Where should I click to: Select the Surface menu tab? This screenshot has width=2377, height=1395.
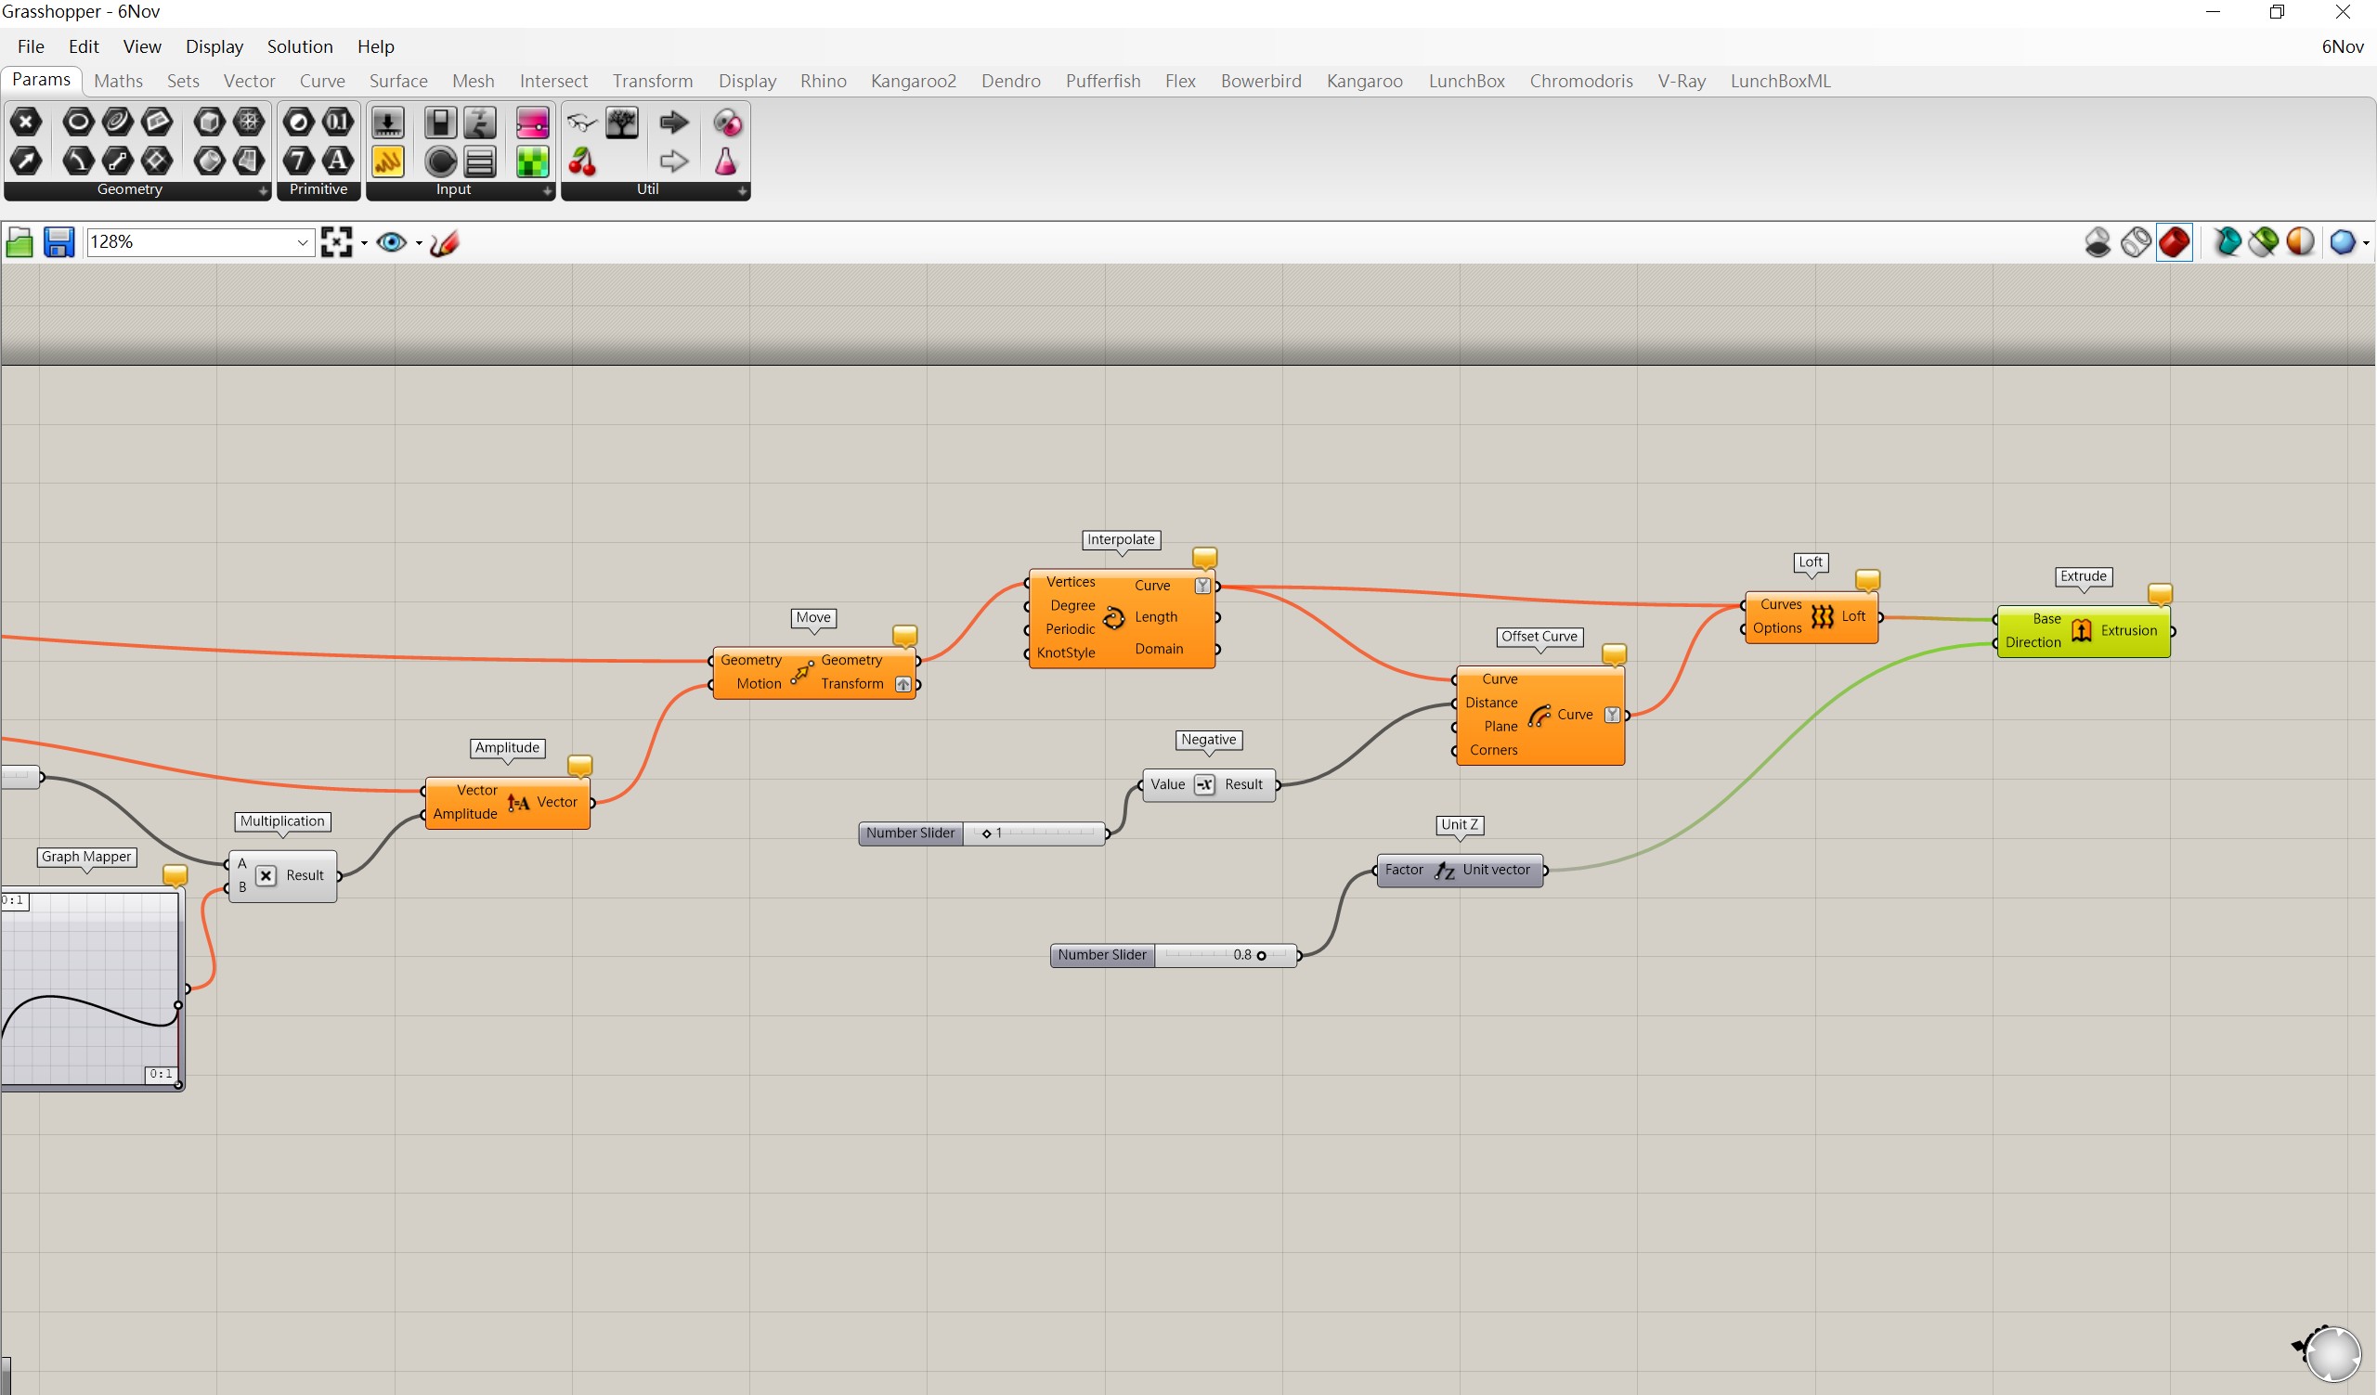[x=397, y=80]
